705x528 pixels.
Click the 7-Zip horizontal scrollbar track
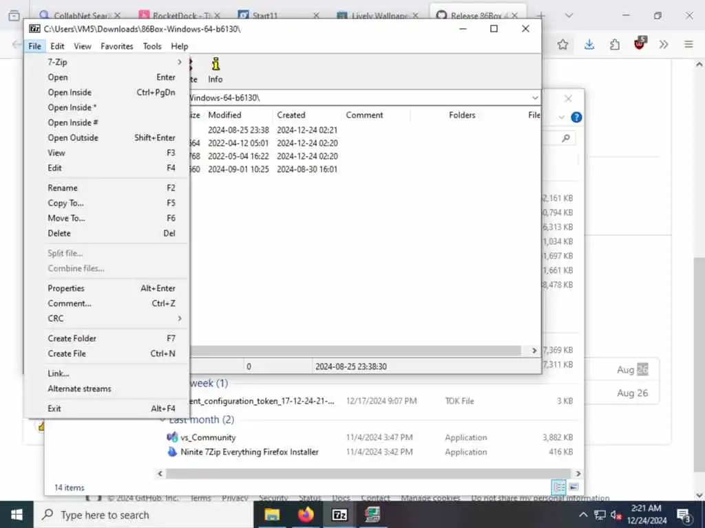click(356, 351)
